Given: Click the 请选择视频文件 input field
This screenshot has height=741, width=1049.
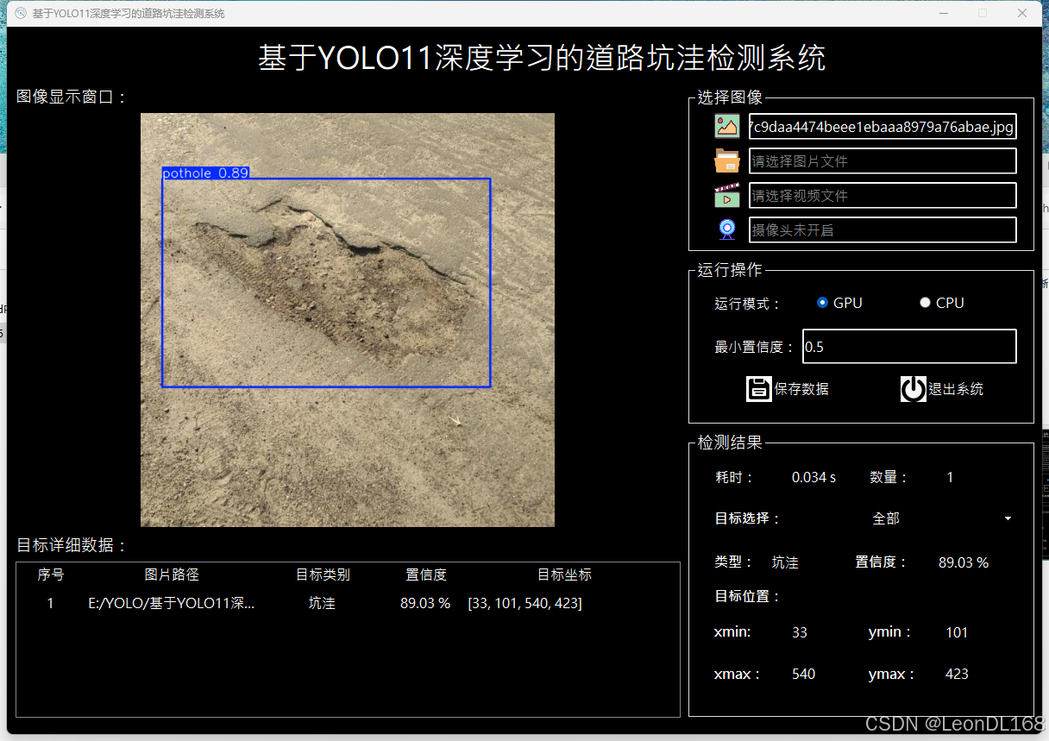Looking at the screenshot, I should coord(883,195).
